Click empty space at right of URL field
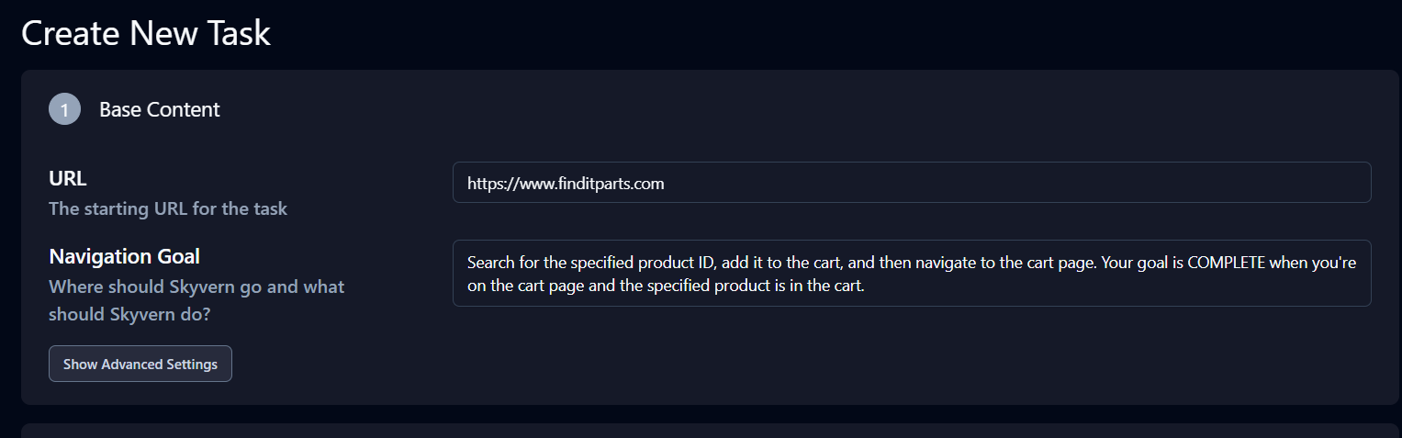Image resolution: width=1402 pixels, height=438 pixels. pos(1194,183)
